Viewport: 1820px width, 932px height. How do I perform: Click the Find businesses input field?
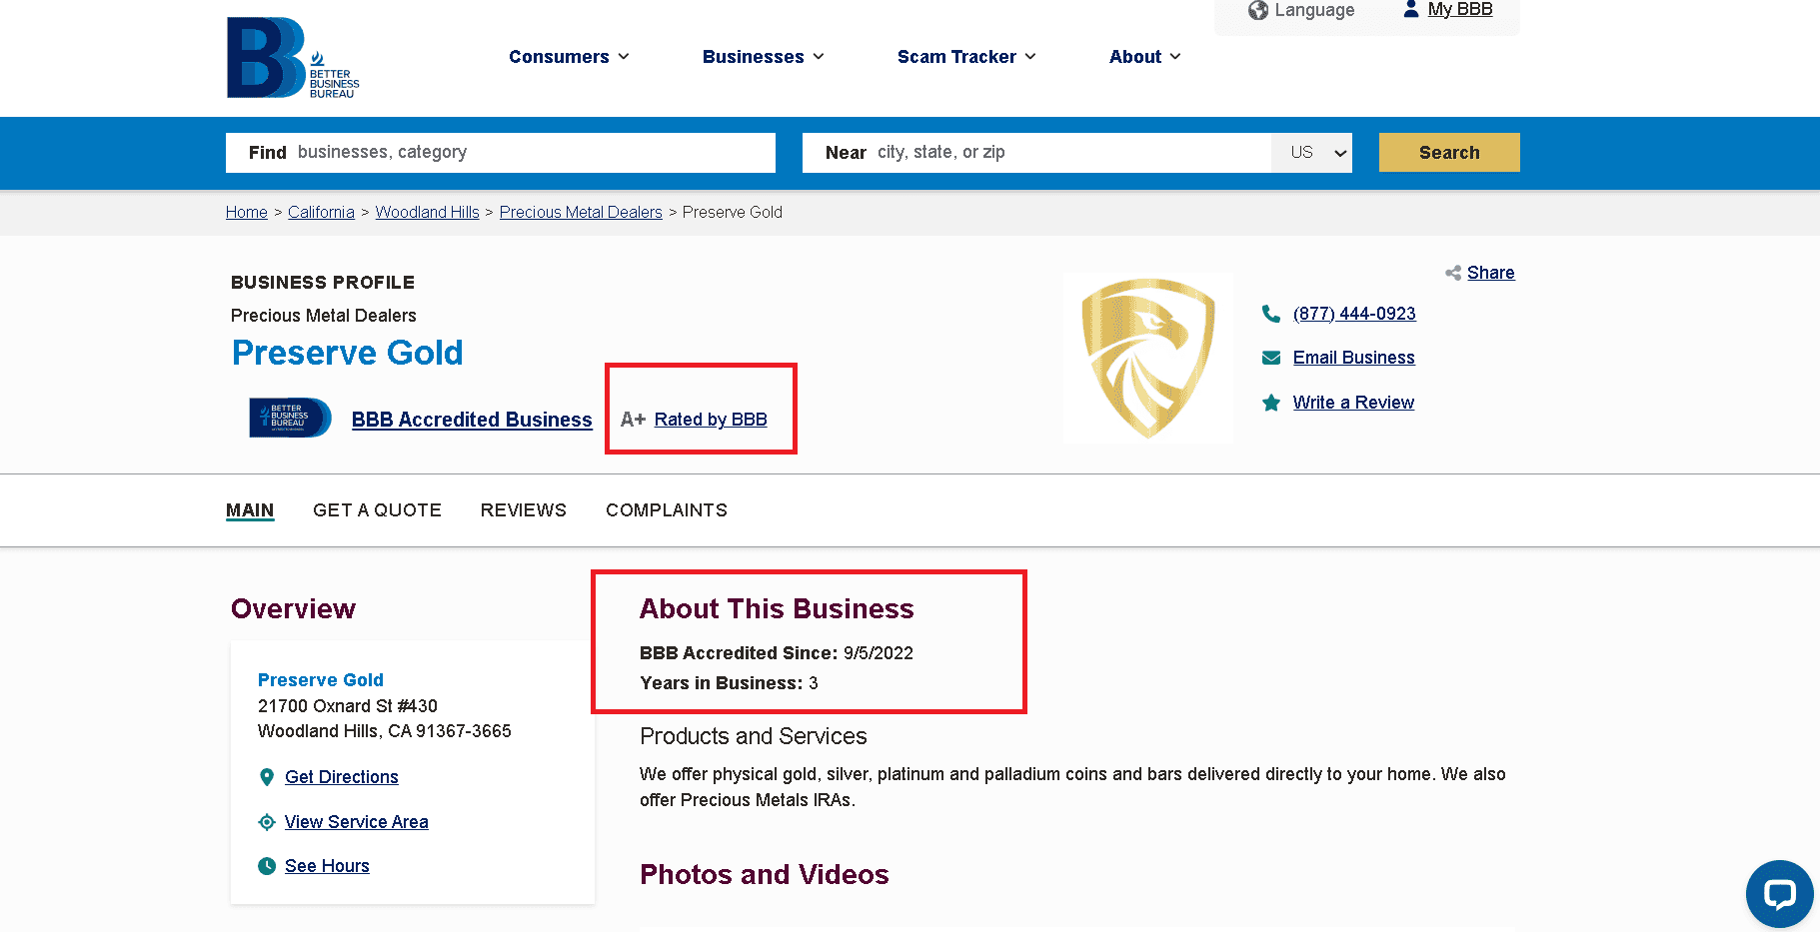(501, 153)
